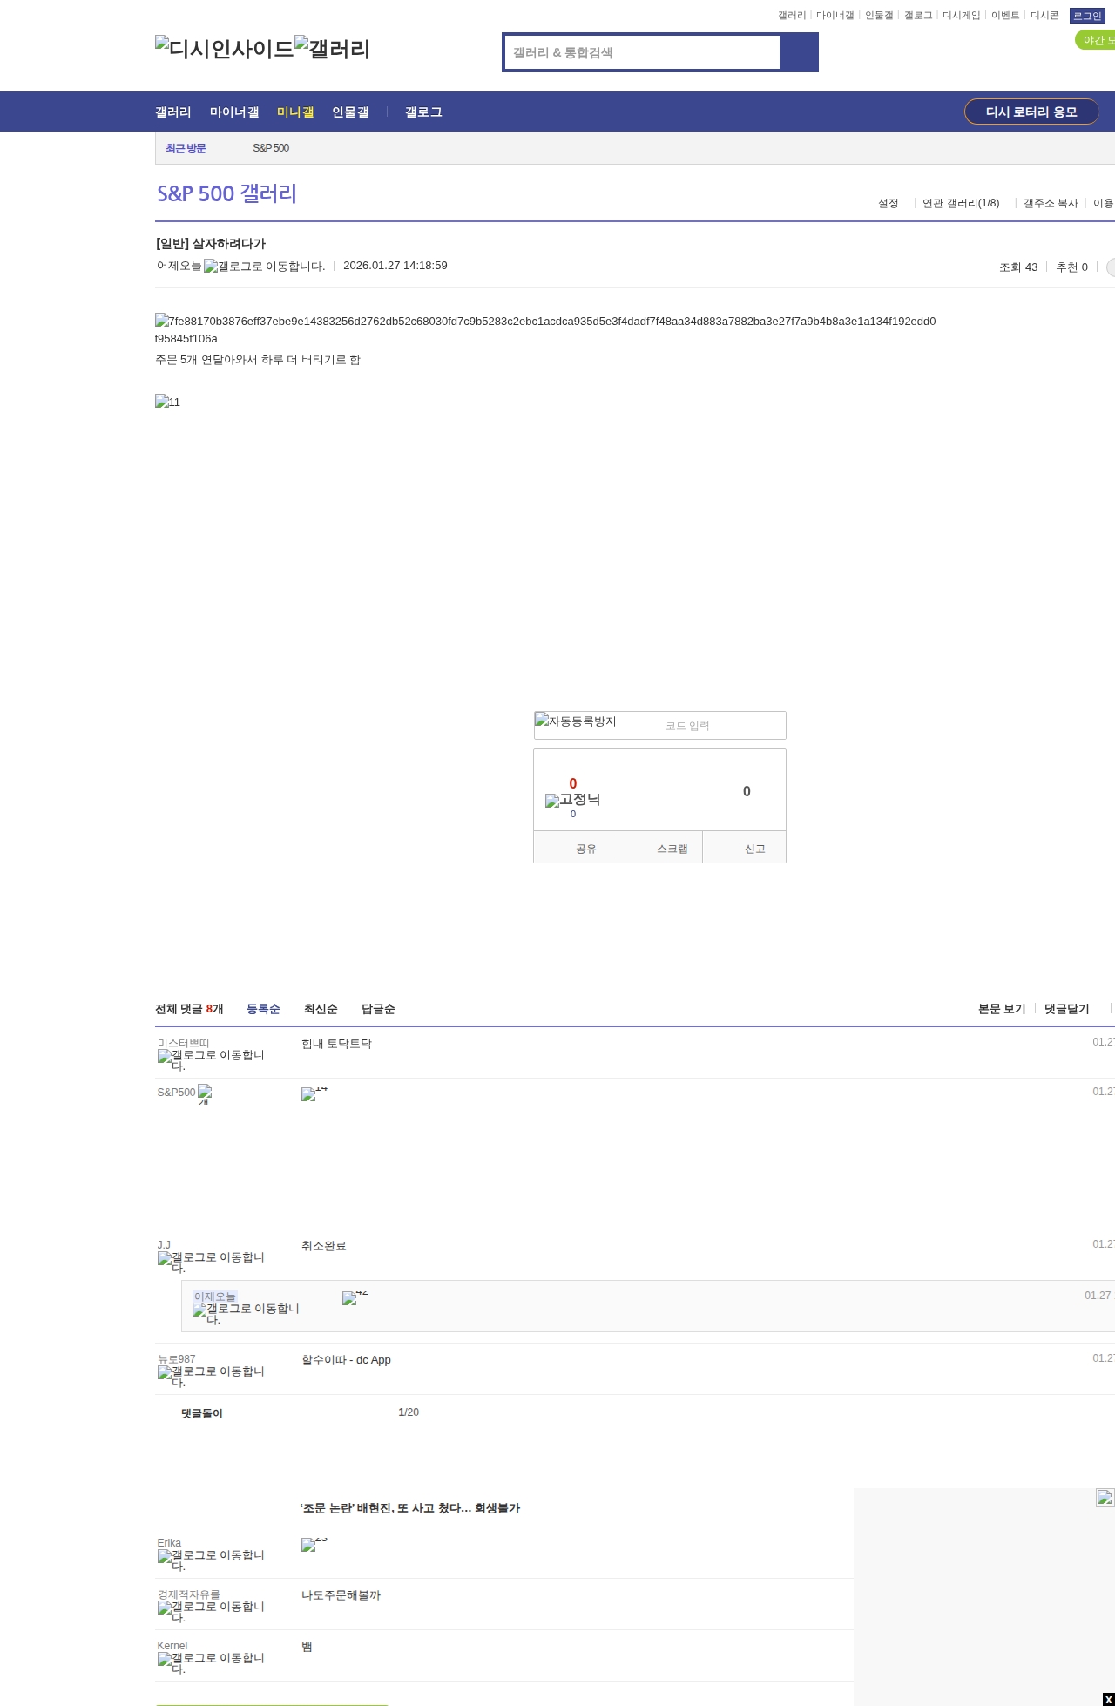
Task: Click the comment text 할수이따 - dc App
Action: (x=346, y=1360)
